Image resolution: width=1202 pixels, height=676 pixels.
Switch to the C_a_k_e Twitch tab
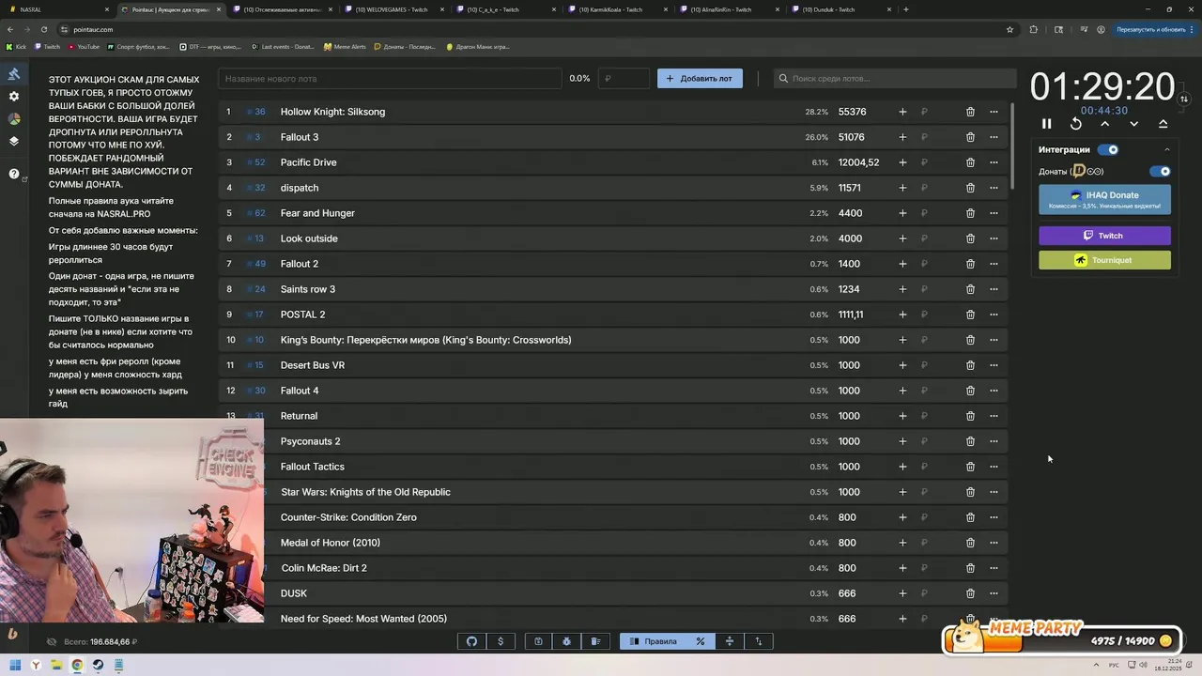coord(505,9)
